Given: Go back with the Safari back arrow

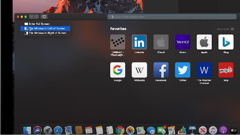Looking at the screenshot, I should [x=31, y=17].
